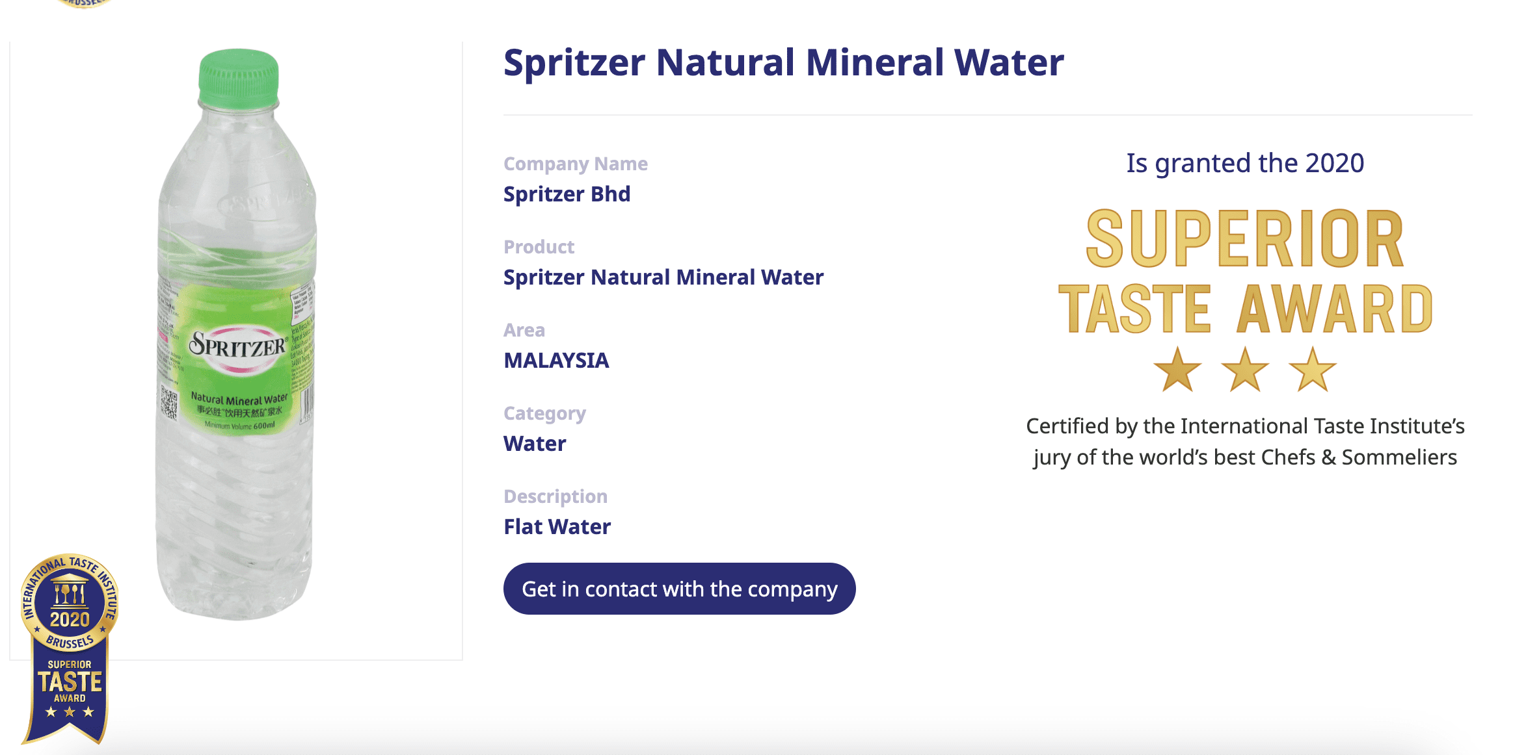Click the 2020 Superior Taste Award ribbon badge
The width and height of the screenshot is (1526, 755).
click(x=69, y=646)
